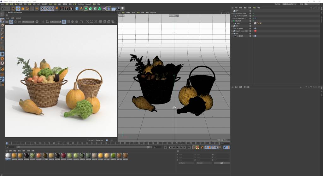Open the coordinate system dropdown
Image resolution: width=323 pixels, height=176 pixels.
coord(186,163)
